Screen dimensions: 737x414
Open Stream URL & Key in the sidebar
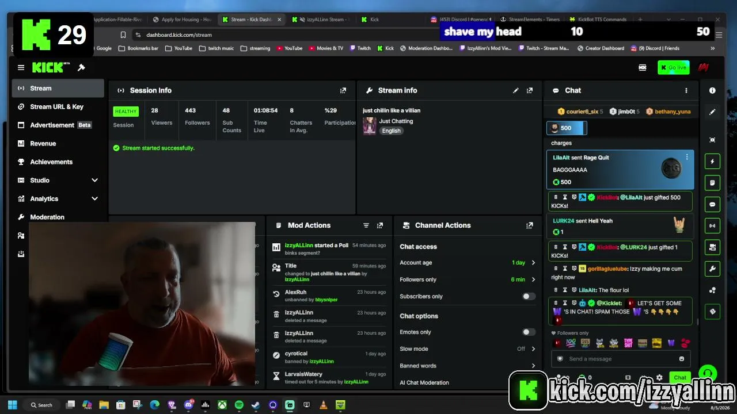(58, 106)
